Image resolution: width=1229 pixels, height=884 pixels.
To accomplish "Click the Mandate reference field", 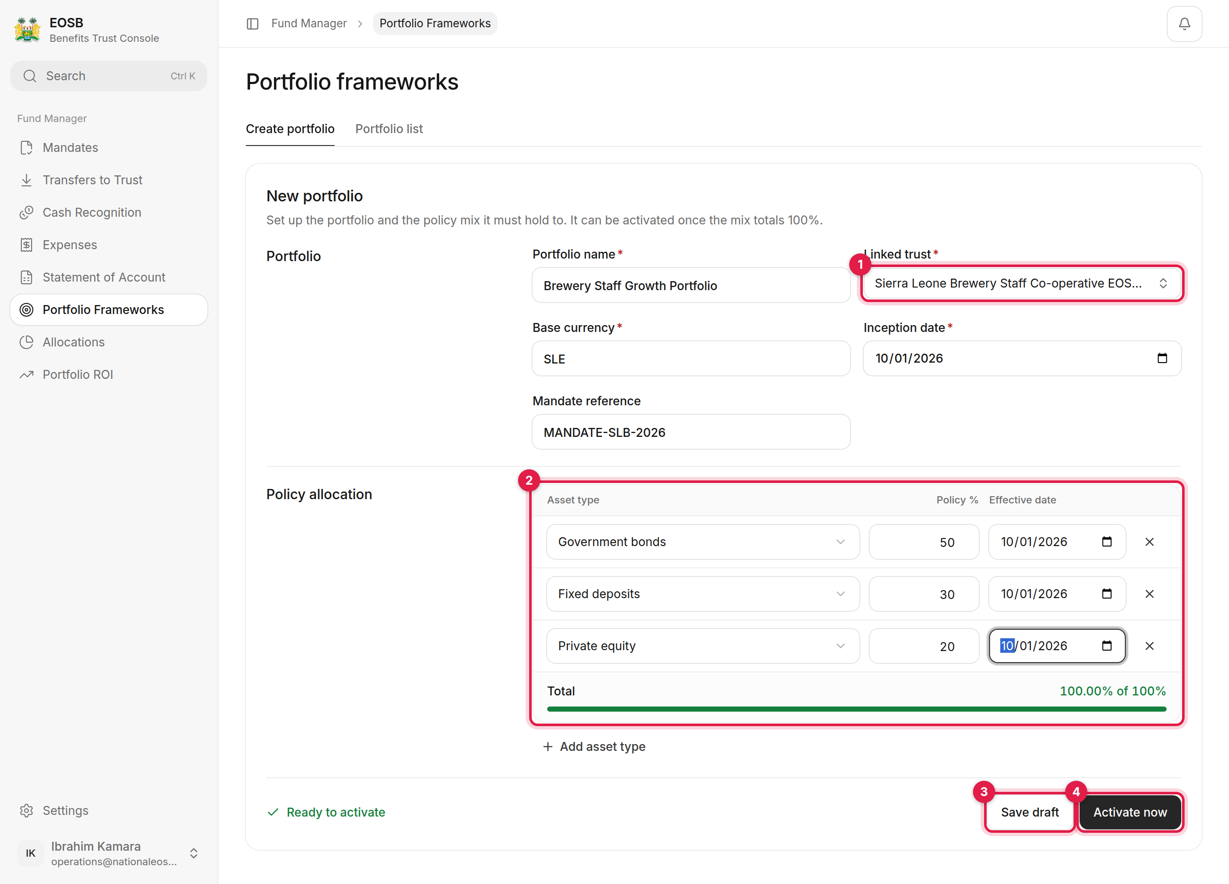I will [x=691, y=432].
